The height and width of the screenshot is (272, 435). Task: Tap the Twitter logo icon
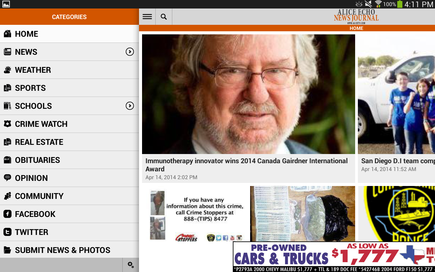[x=7, y=232]
